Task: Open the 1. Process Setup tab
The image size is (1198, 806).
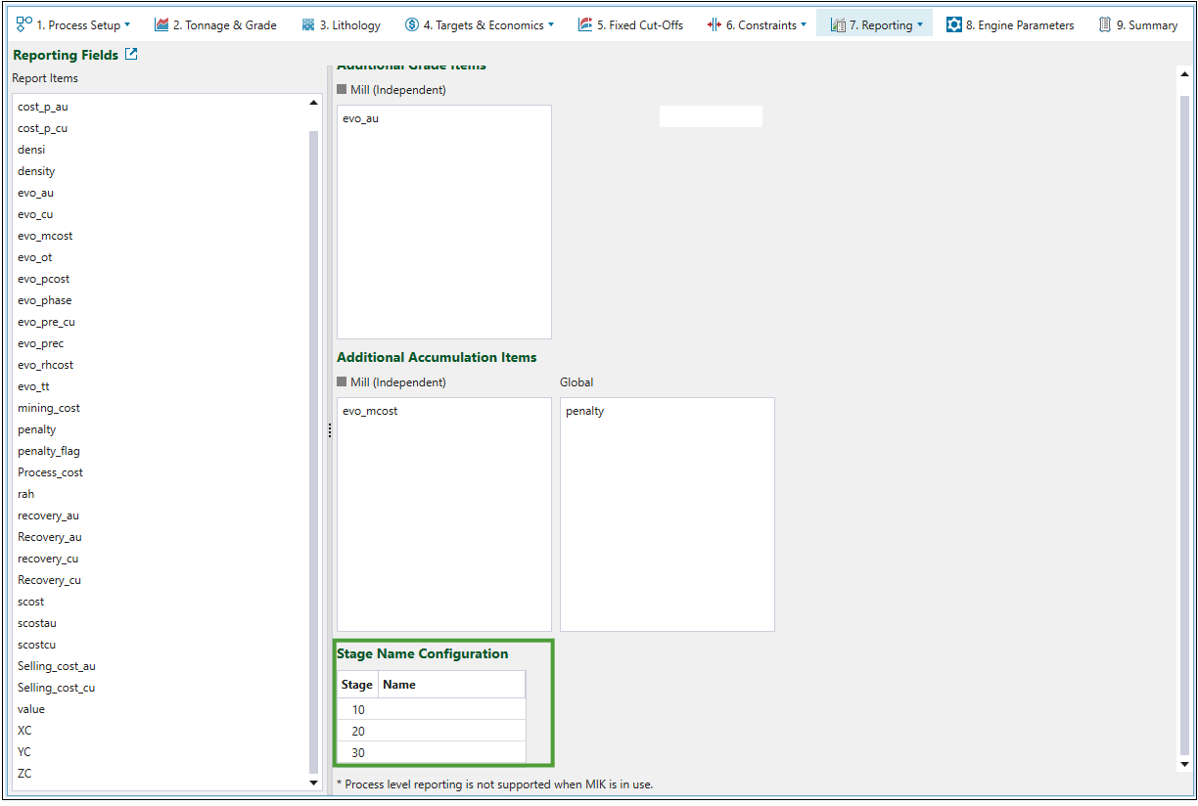Action: [73, 24]
